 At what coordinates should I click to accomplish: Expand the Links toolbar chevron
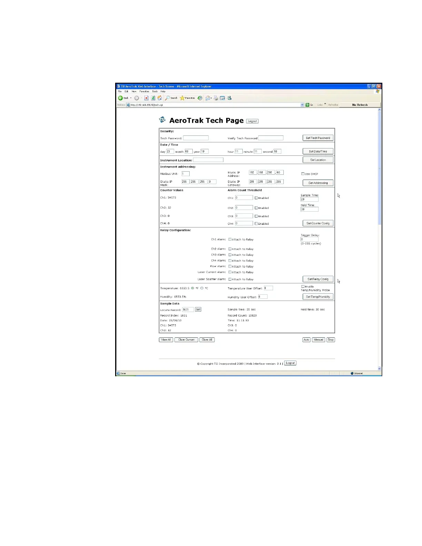point(325,104)
